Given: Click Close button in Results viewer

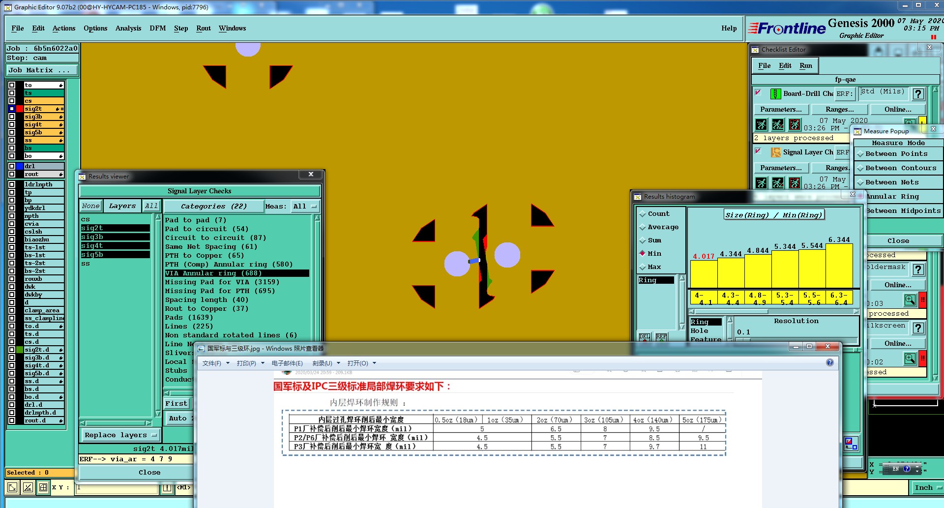Looking at the screenshot, I should (x=137, y=472).
